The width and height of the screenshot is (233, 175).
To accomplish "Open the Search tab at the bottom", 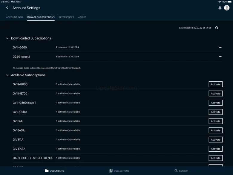I will point(181,171).
